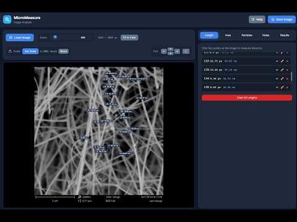Click the length list scrollbar thumb

click(291, 76)
